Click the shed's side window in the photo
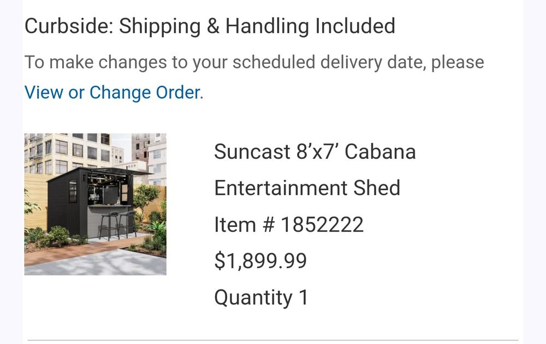Image resolution: width=546 pixels, height=344 pixels. click(73, 191)
